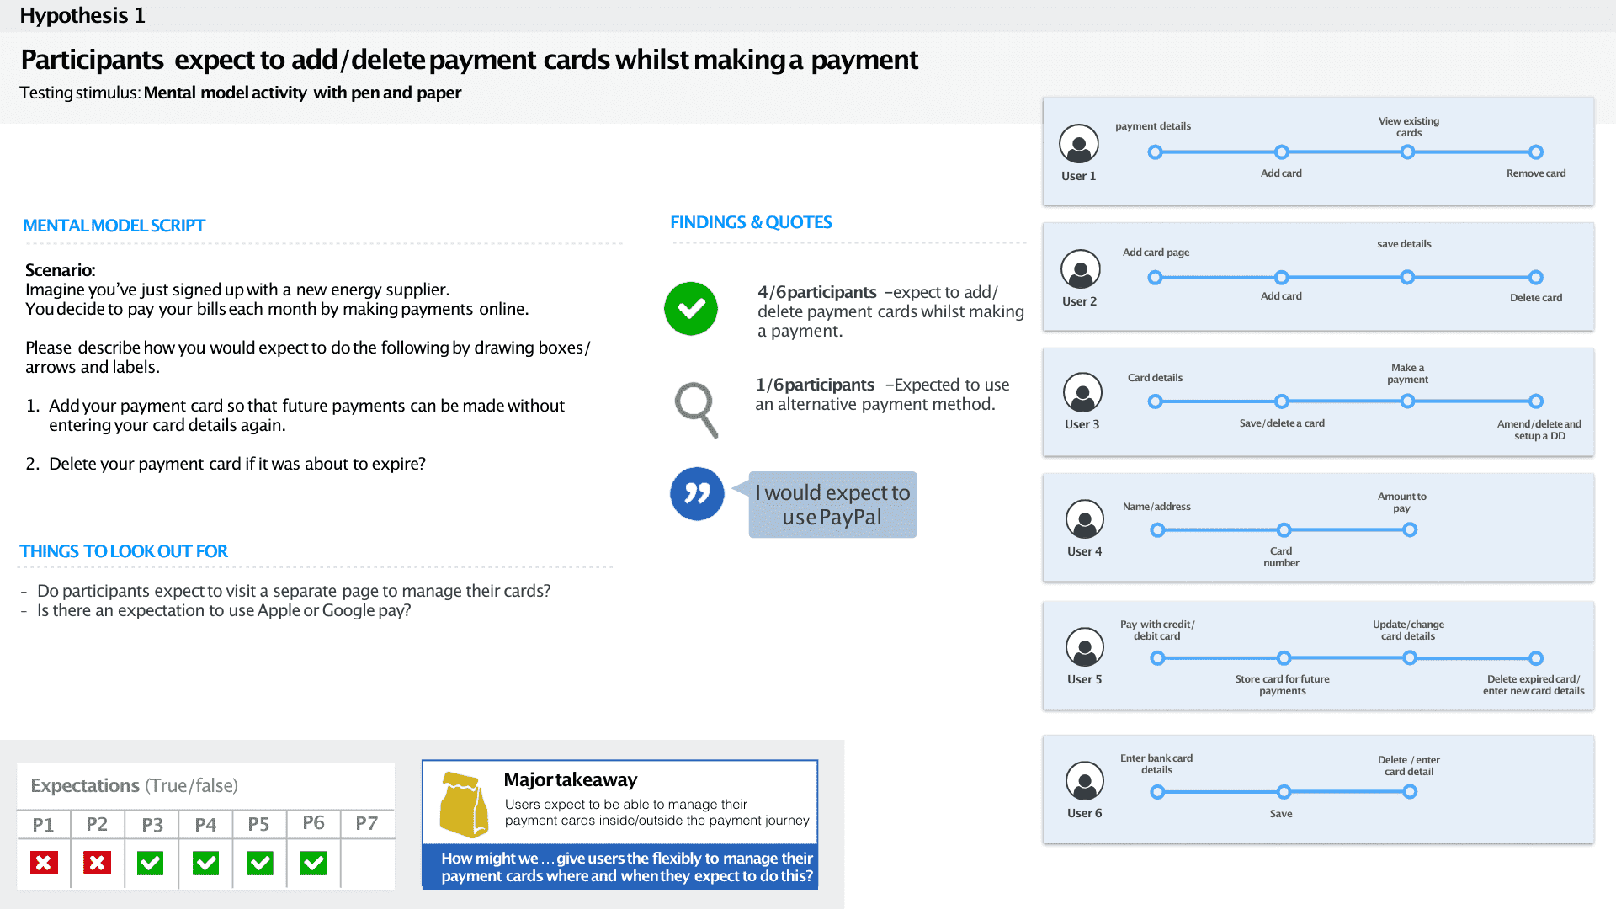The height and width of the screenshot is (909, 1616).
Task: Click the blue quotation mark icon
Action: tap(697, 493)
